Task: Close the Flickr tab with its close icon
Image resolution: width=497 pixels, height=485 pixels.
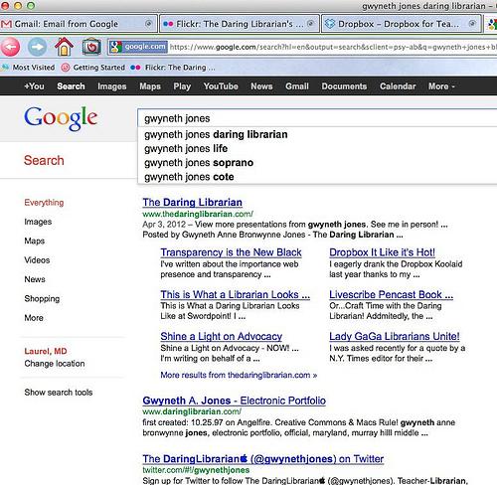Action: 310,24
